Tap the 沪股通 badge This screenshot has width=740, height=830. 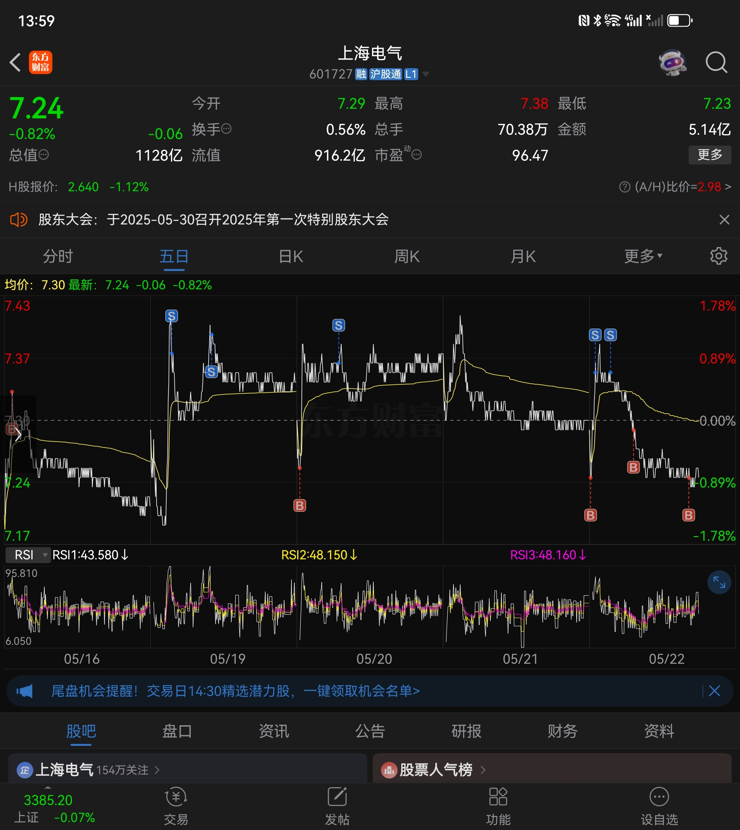[x=385, y=74]
